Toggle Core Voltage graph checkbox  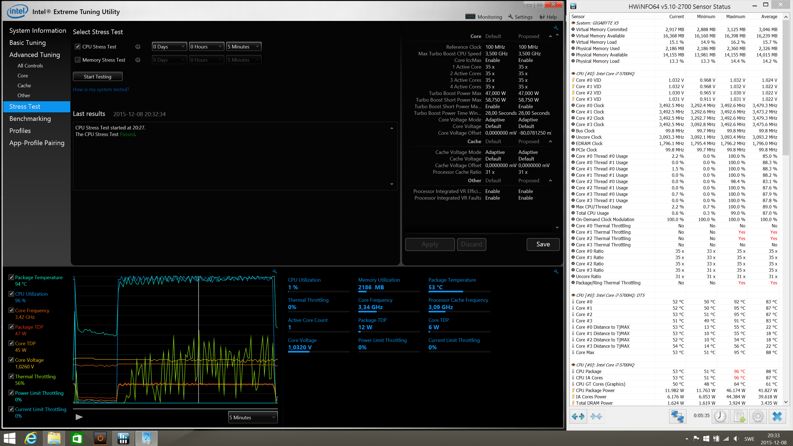pyautogui.click(x=11, y=360)
